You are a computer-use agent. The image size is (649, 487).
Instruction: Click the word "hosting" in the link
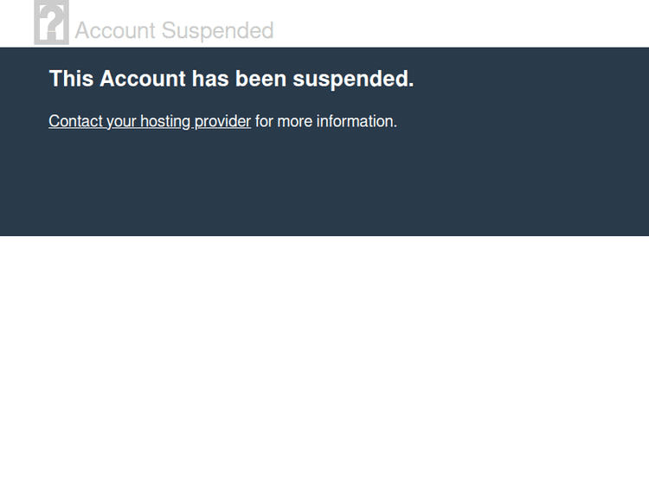(165, 121)
